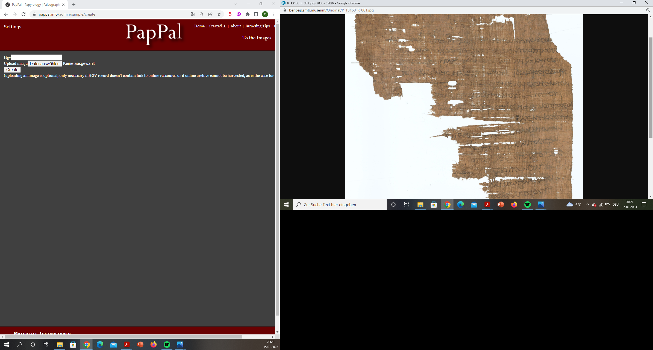Viewport: 653px width, 350px height.
Task: Open Spotify in right taskbar
Action: click(528, 205)
